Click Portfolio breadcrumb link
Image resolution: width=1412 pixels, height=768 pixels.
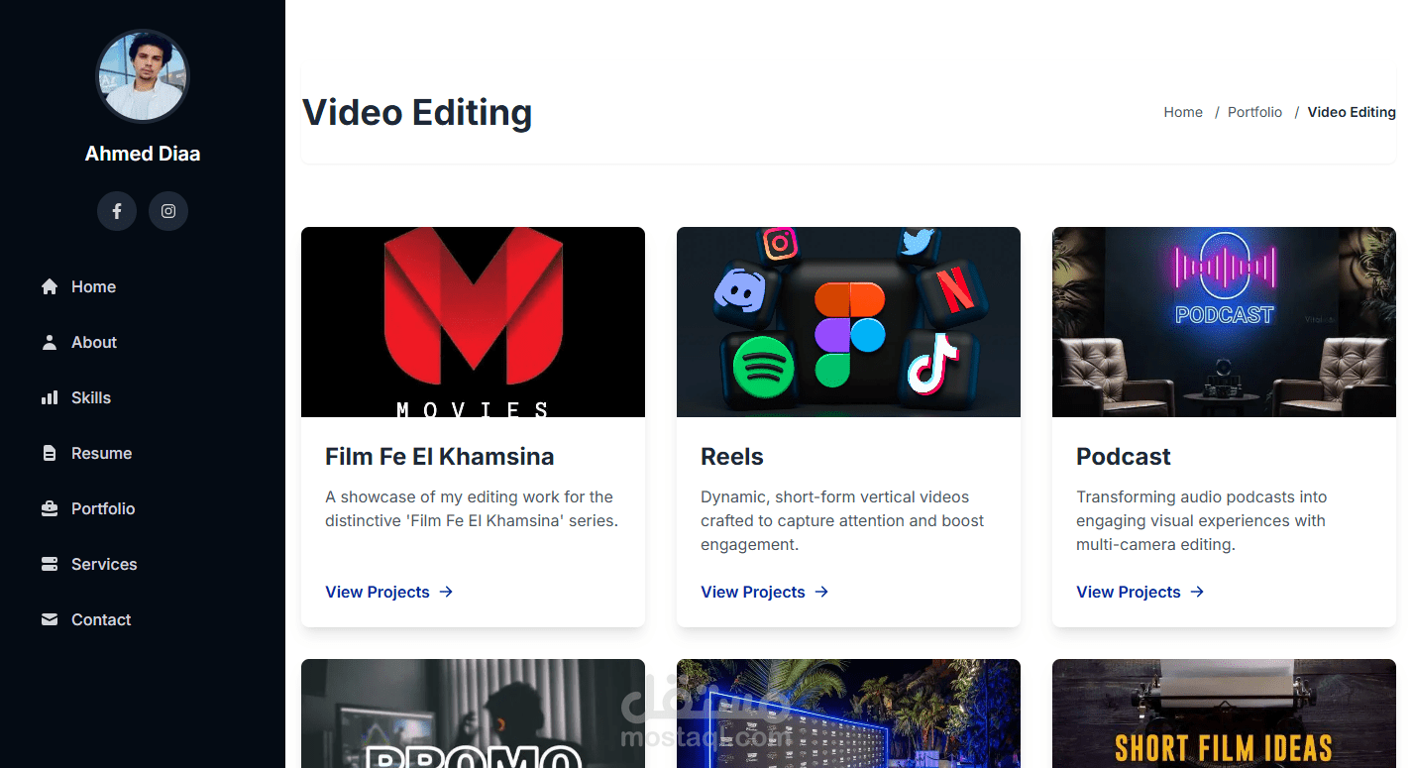click(x=1254, y=112)
